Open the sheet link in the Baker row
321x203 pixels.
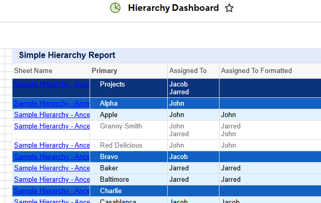click(x=52, y=168)
